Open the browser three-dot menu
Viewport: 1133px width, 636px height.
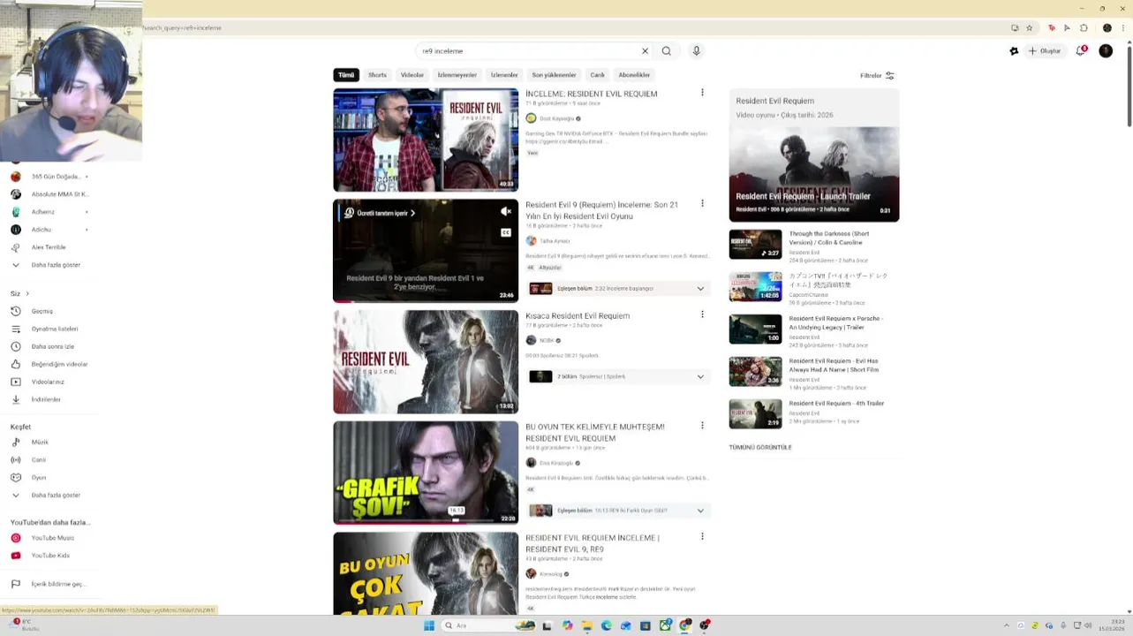pyautogui.click(x=1123, y=27)
